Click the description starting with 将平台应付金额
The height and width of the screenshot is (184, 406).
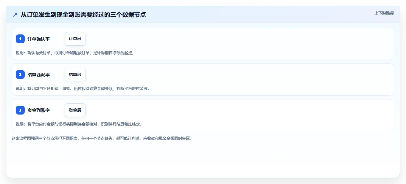pos(79,124)
